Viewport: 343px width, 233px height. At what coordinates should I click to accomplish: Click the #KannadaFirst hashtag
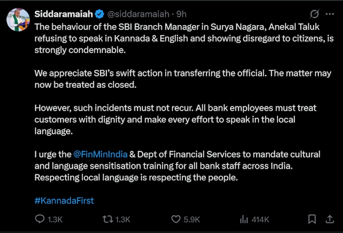(64, 201)
